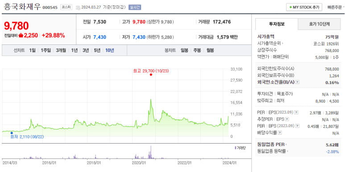
Task: Open the 빠른주문 dropdown
Action: click(x=336, y=7)
